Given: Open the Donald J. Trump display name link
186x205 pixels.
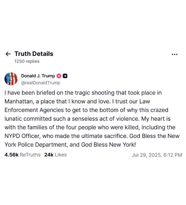Looking at the screenshot, I should pyautogui.click(x=38, y=76).
